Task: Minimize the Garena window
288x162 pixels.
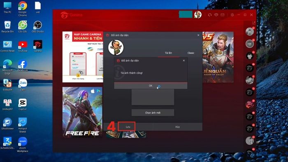Action: 239,15
